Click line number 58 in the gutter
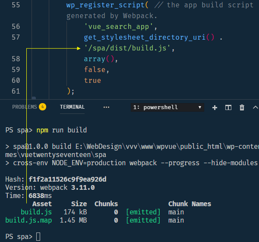 click(x=16, y=59)
